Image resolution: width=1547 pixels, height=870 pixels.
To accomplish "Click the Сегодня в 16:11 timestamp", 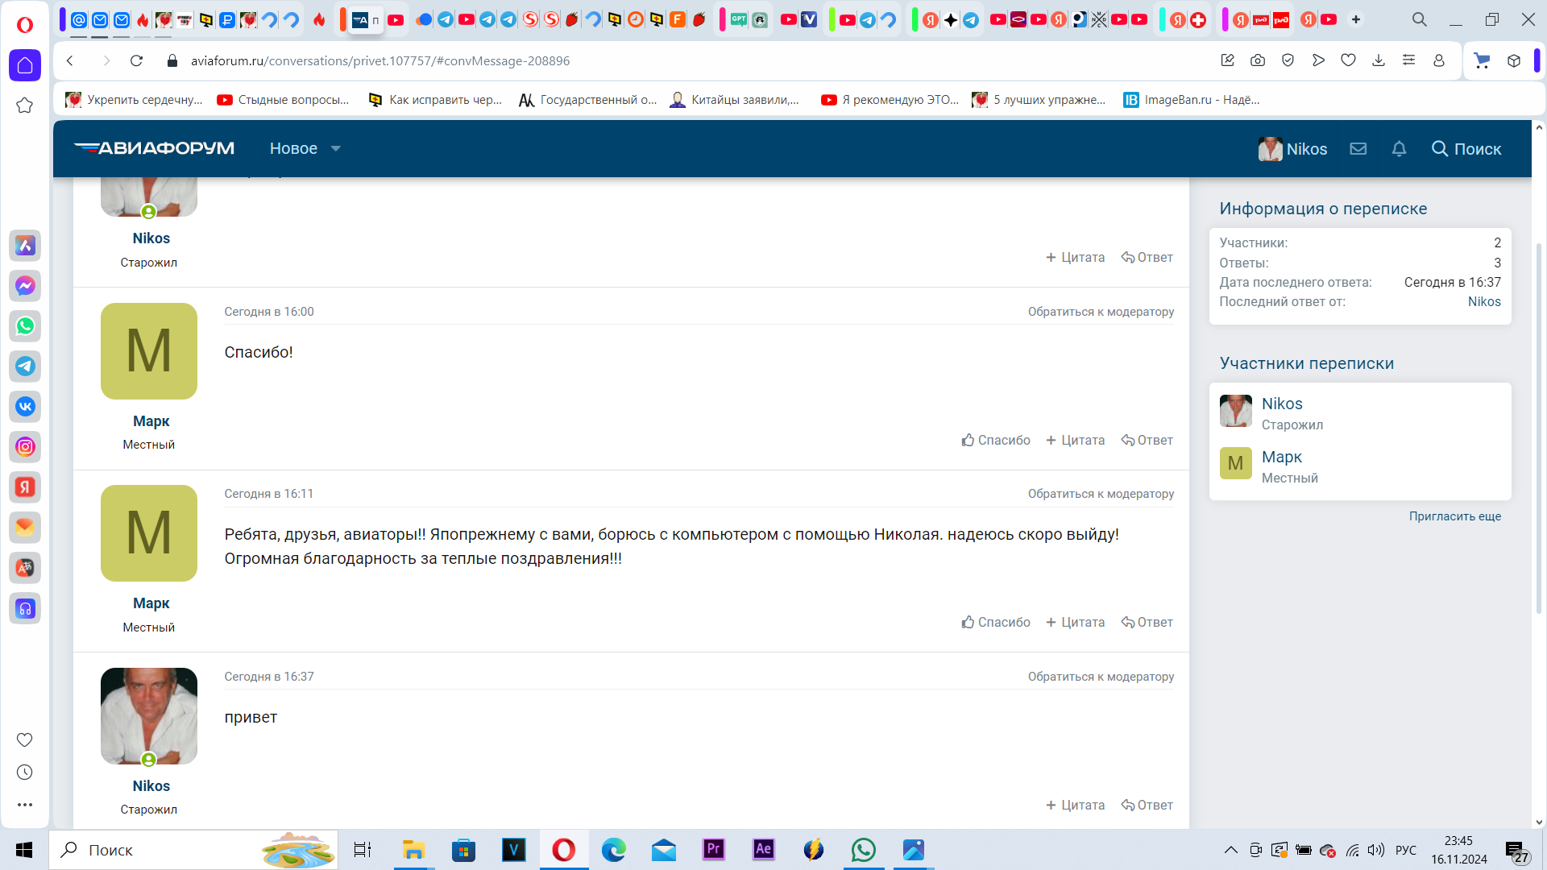I will 268,494.
